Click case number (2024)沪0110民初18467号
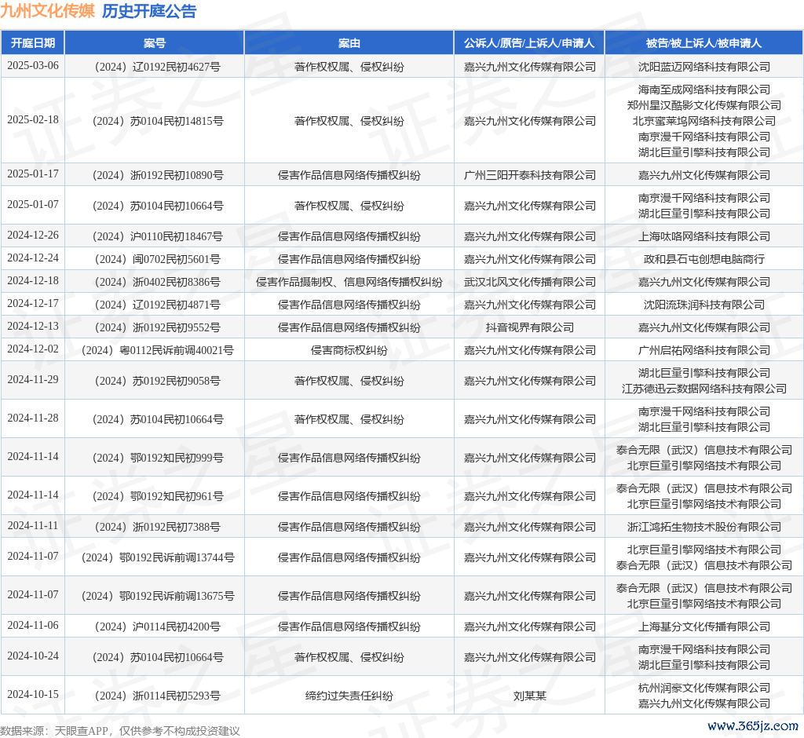Viewport: 804px width, 738px height. coord(157,236)
